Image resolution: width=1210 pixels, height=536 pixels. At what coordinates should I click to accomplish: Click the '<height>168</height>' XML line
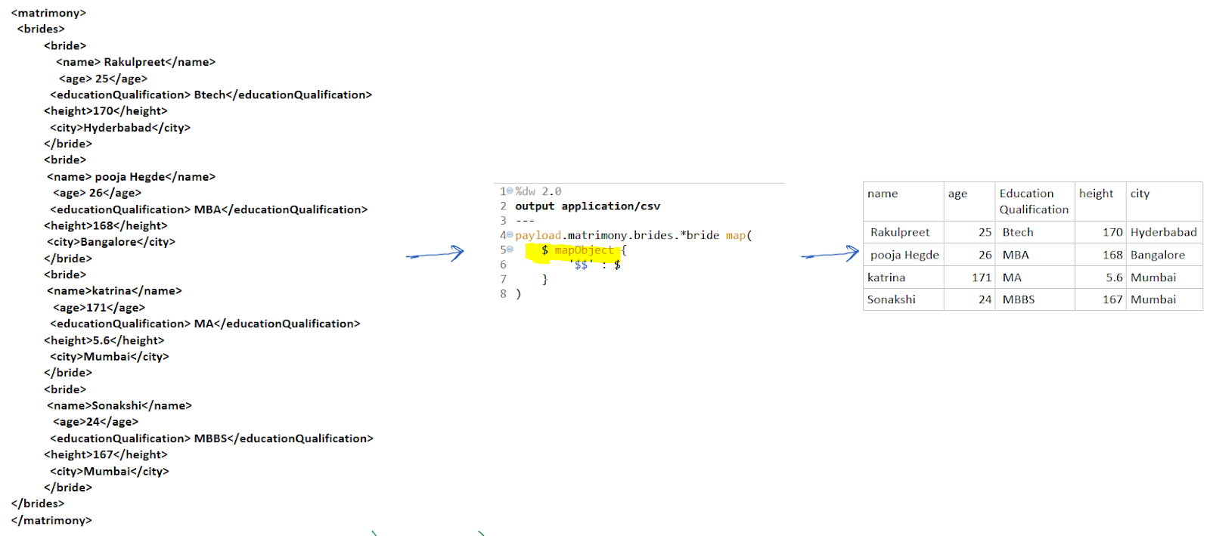click(x=105, y=225)
